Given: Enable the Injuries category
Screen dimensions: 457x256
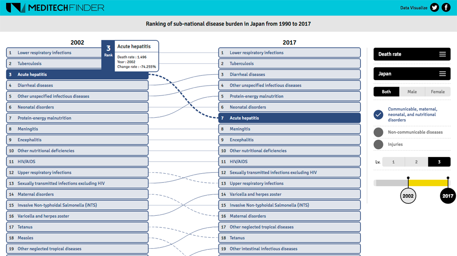Looking at the screenshot, I should click(378, 145).
